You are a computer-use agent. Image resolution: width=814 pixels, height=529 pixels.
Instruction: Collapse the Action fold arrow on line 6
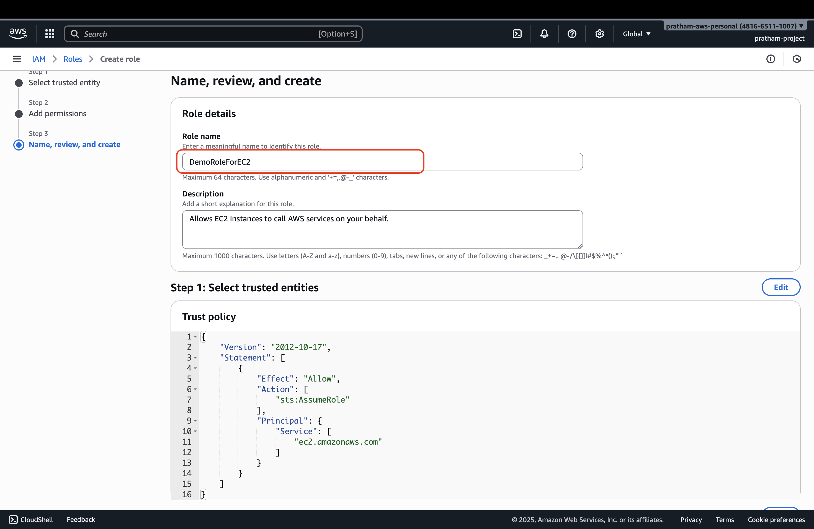(195, 389)
